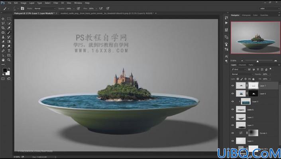This screenshot has width=281, height=159.
Task: Open the File menu
Action: (10, 3)
